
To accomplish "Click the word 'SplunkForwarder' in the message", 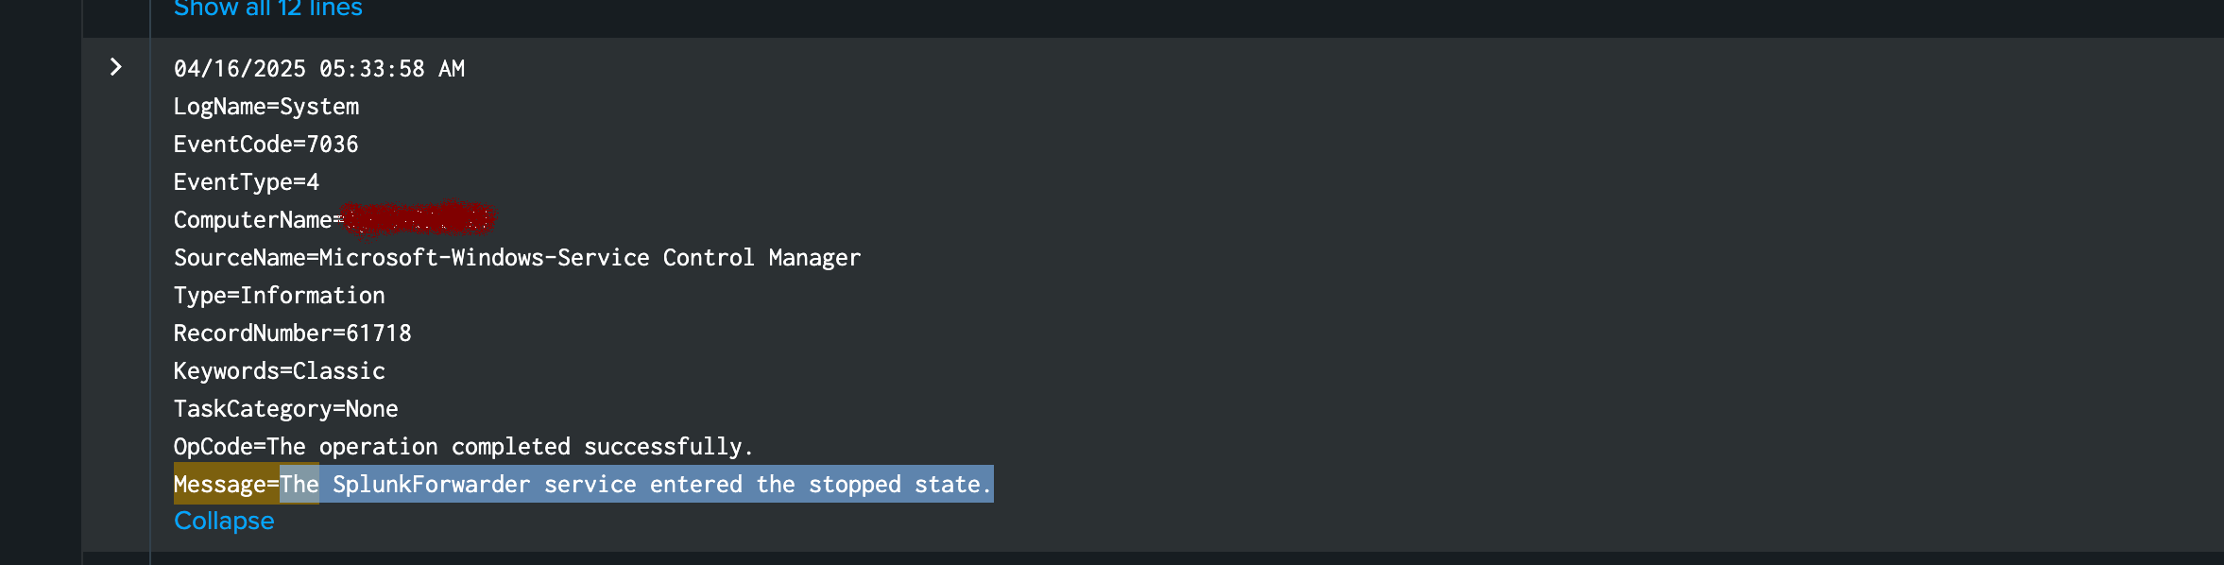I will 431,485.
